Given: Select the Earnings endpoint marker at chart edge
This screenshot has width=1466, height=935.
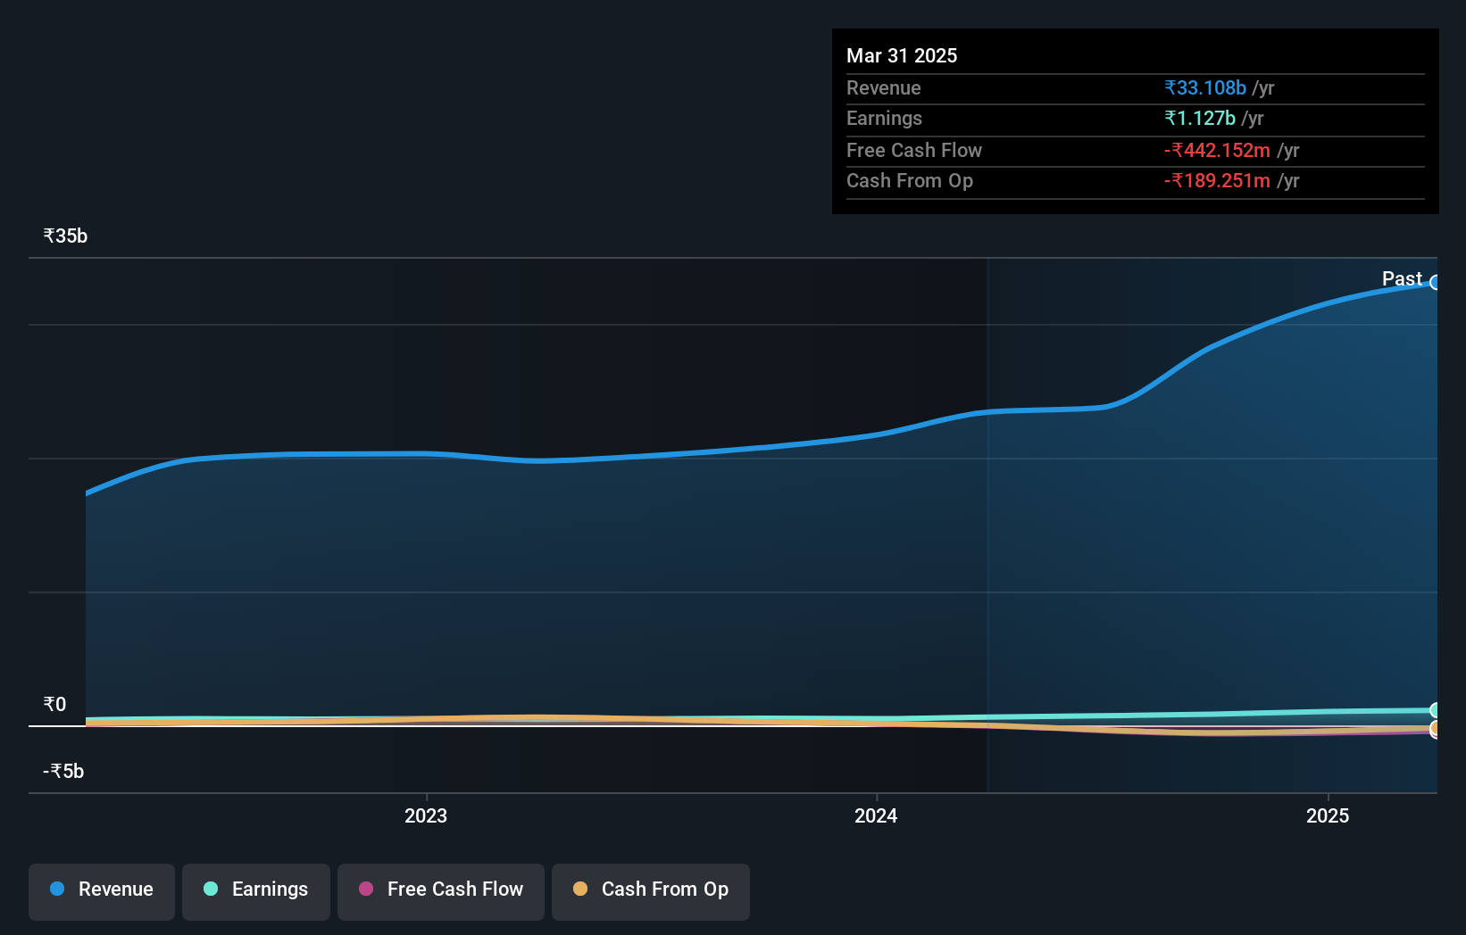Looking at the screenshot, I should tap(1436, 710).
